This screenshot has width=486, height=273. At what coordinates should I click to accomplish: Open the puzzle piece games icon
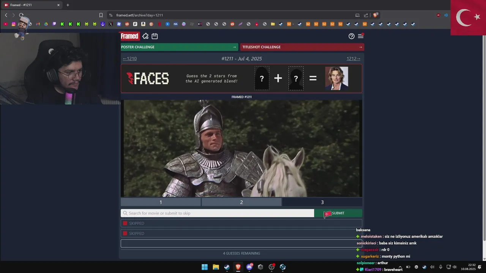pyautogui.click(x=145, y=36)
